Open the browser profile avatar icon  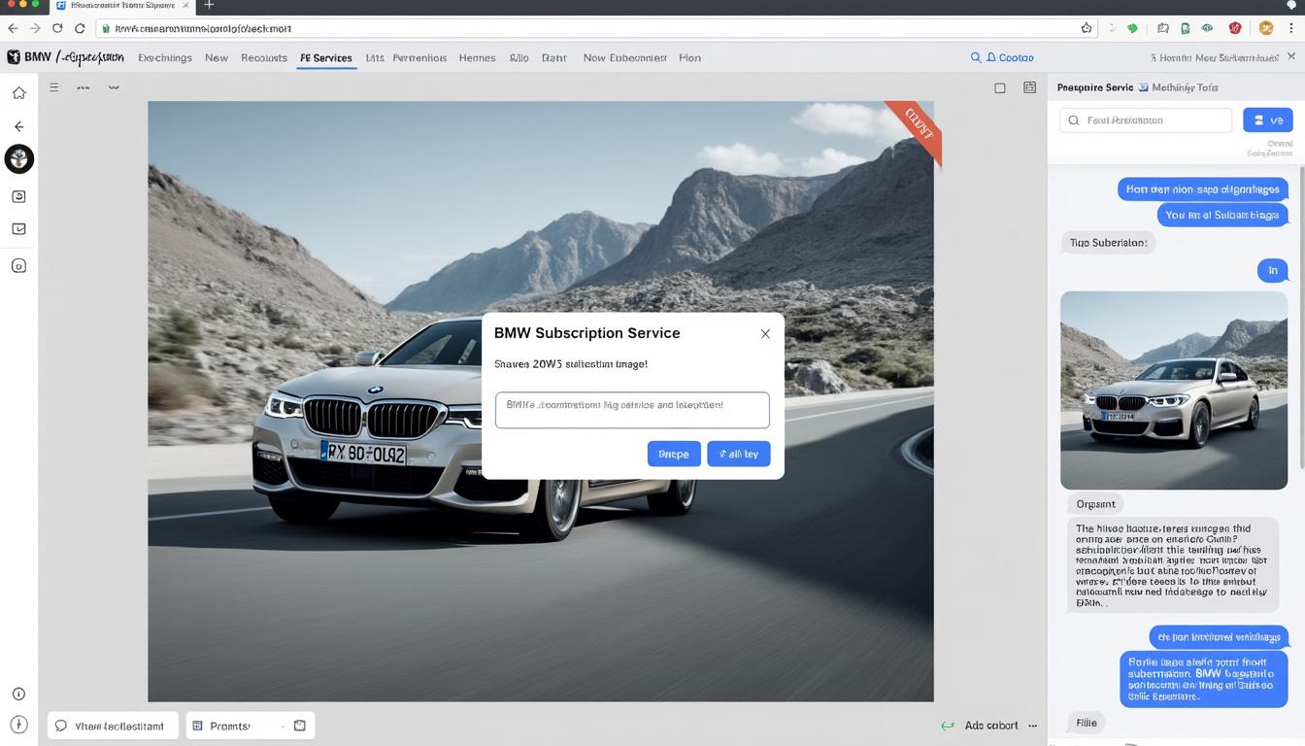point(1266,28)
